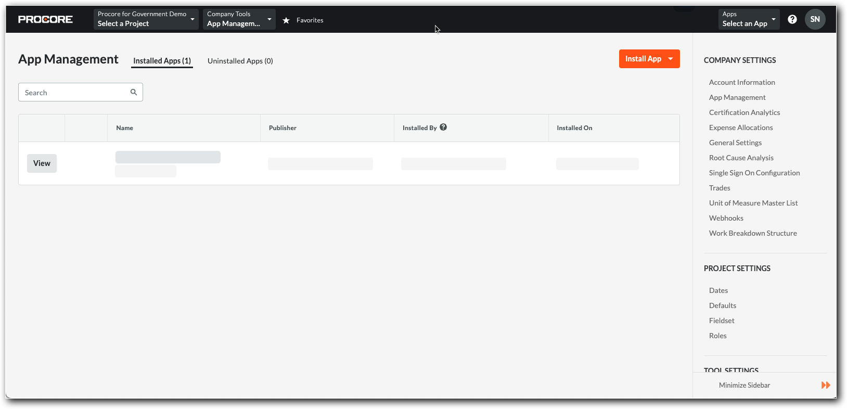Open Work Breakdown Structure settings

click(x=752, y=233)
